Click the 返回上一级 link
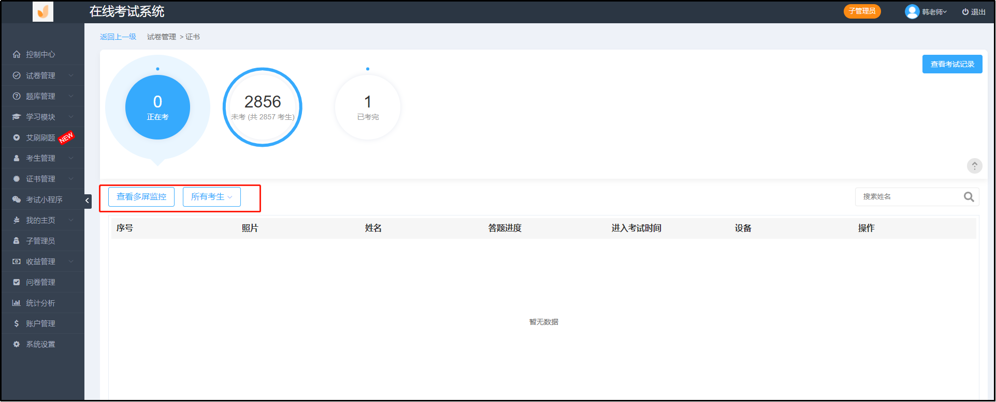Viewport: 996px width, 402px height. coord(118,37)
